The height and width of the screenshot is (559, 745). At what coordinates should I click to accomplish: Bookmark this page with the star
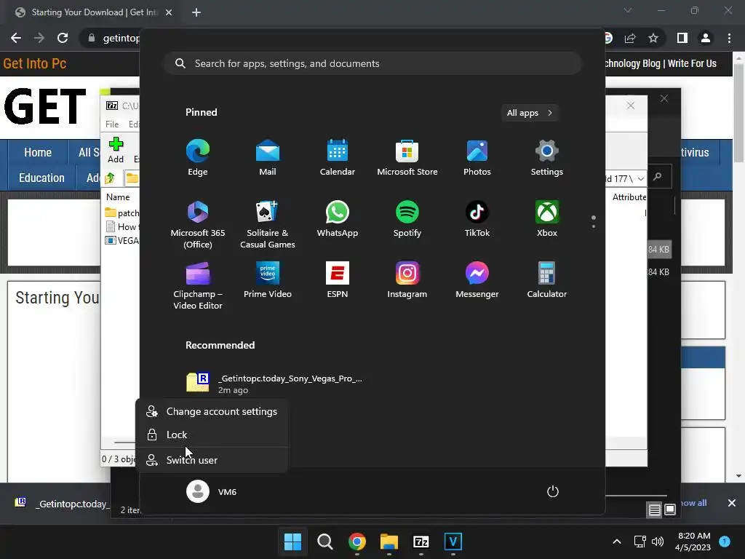(653, 38)
